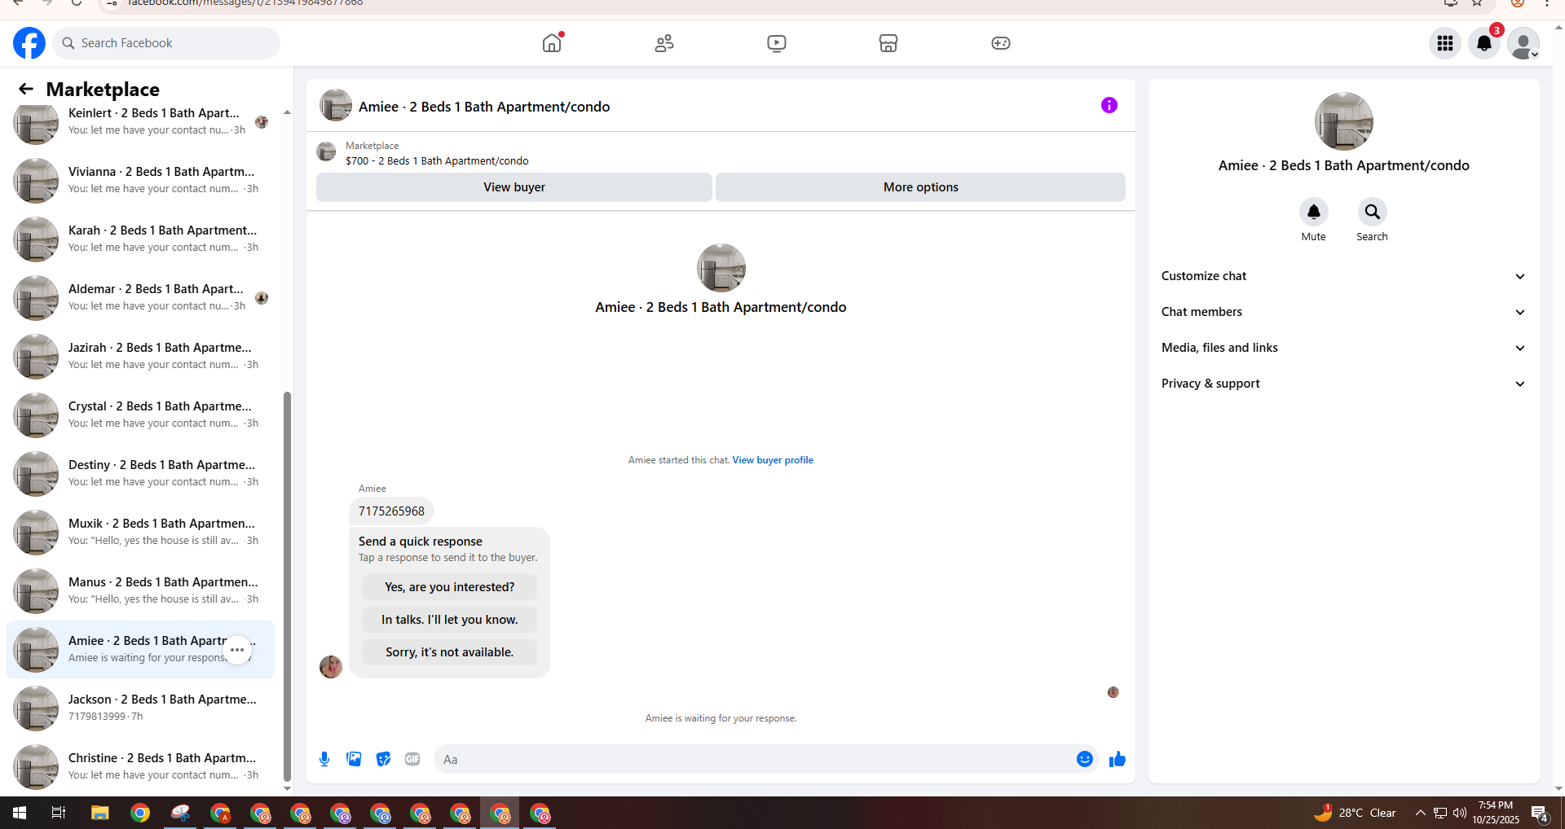
Task: Expand Chat members section
Action: point(1343,312)
